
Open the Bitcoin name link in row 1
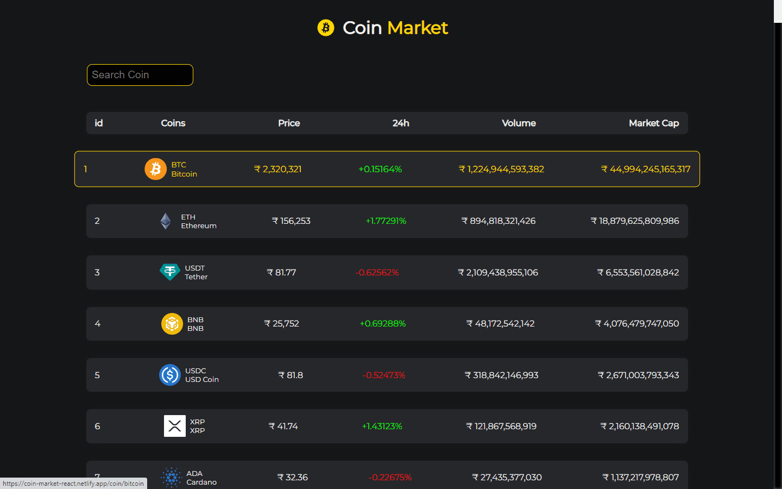(x=184, y=174)
